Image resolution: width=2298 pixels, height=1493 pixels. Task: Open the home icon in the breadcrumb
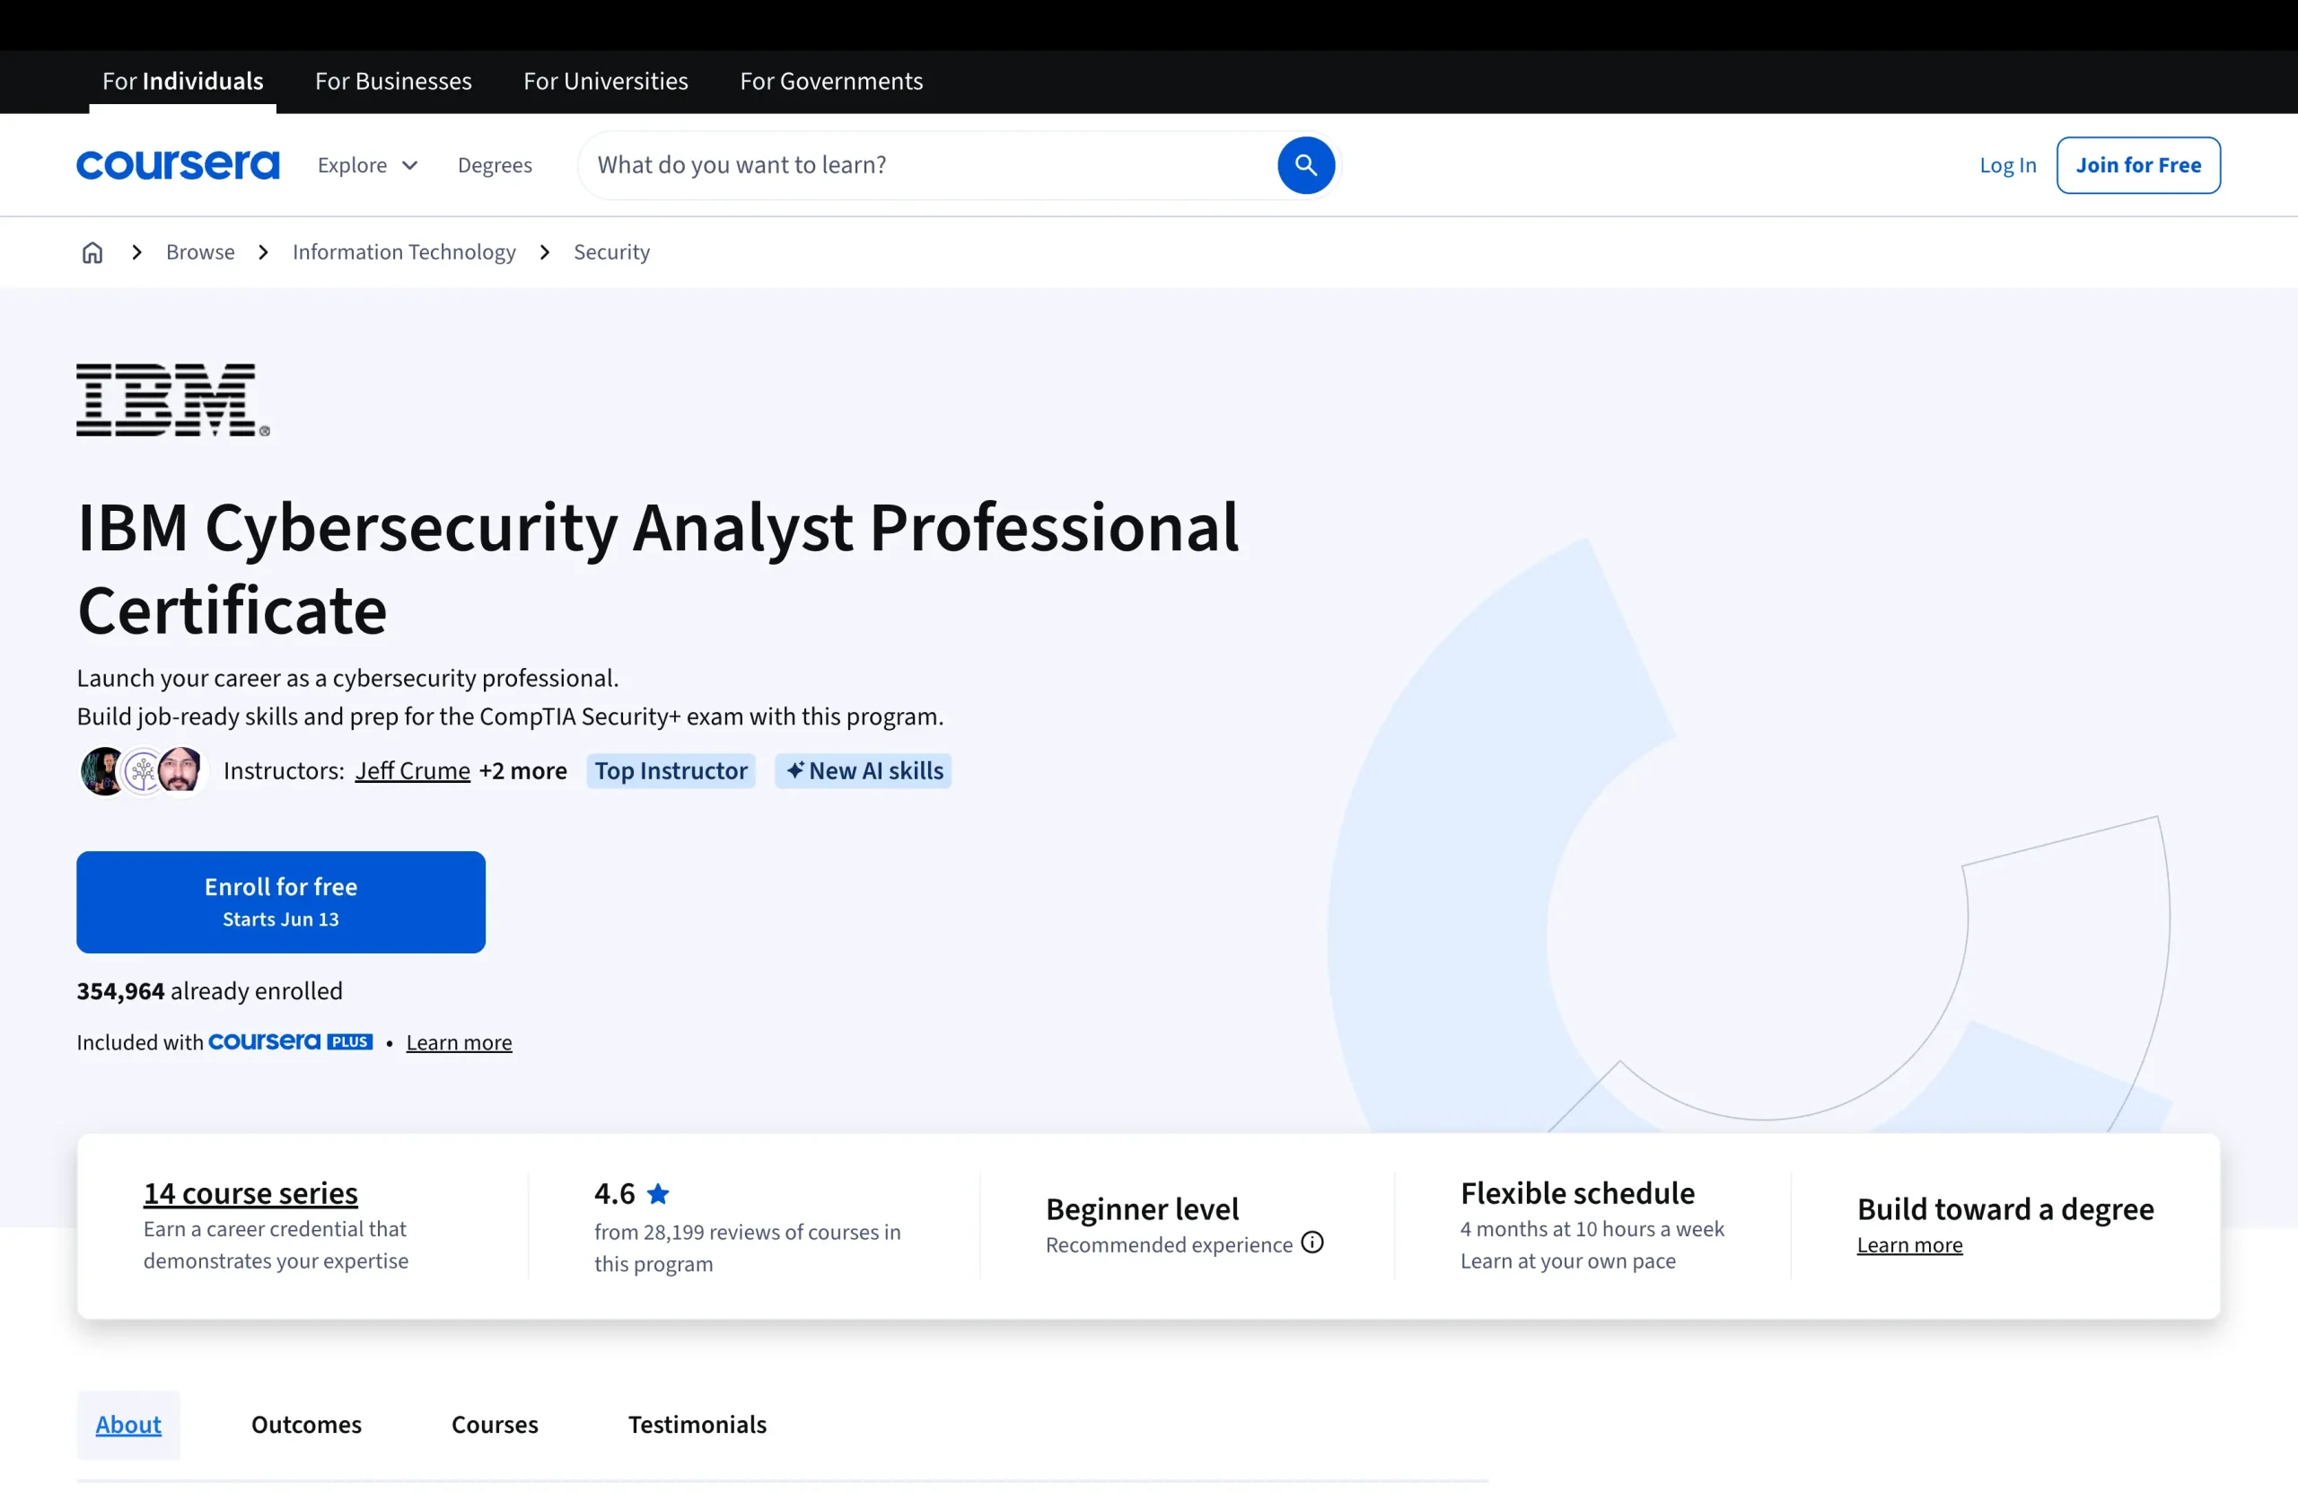click(x=92, y=252)
